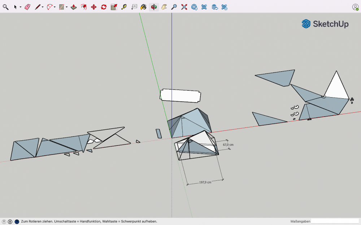Expand the Arc tool dropdown arrow
This screenshot has width=361, height=225.
(55, 7)
